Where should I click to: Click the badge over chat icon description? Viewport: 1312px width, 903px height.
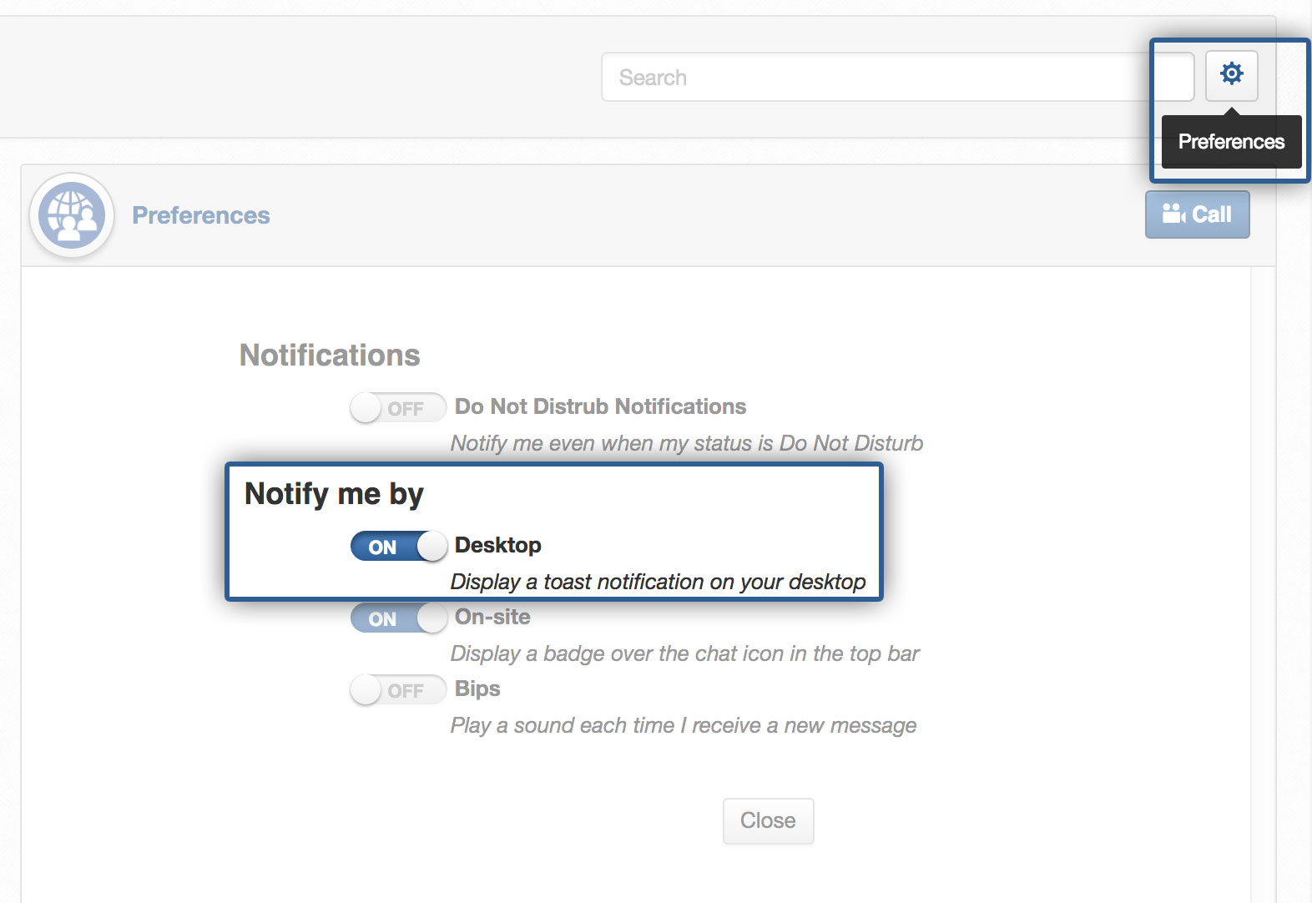tap(684, 653)
